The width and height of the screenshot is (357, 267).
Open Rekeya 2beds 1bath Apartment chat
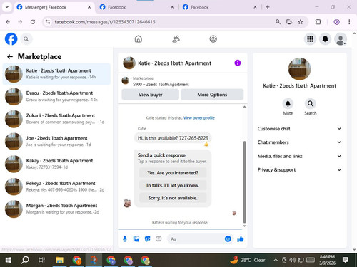point(56,187)
